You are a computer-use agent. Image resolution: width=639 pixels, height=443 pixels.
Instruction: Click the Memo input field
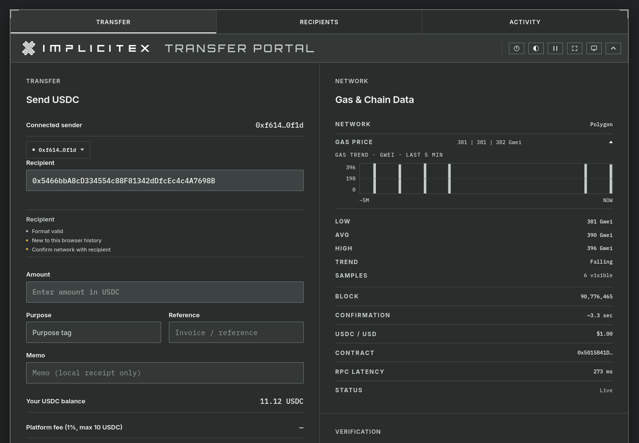pos(165,373)
